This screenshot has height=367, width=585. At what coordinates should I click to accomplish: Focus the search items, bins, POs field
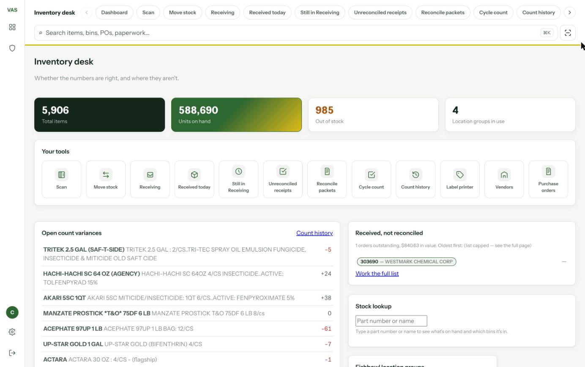click(296, 33)
